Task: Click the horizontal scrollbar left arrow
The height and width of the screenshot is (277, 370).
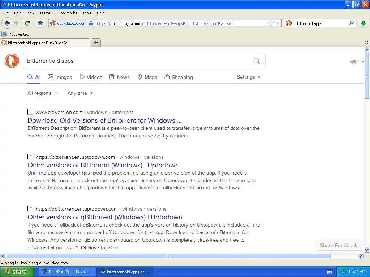Action: click(3, 256)
